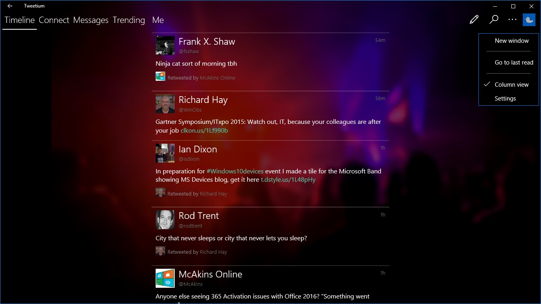Toggle the Column view option
Viewport: 541px width, 304px height.
[x=511, y=85]
